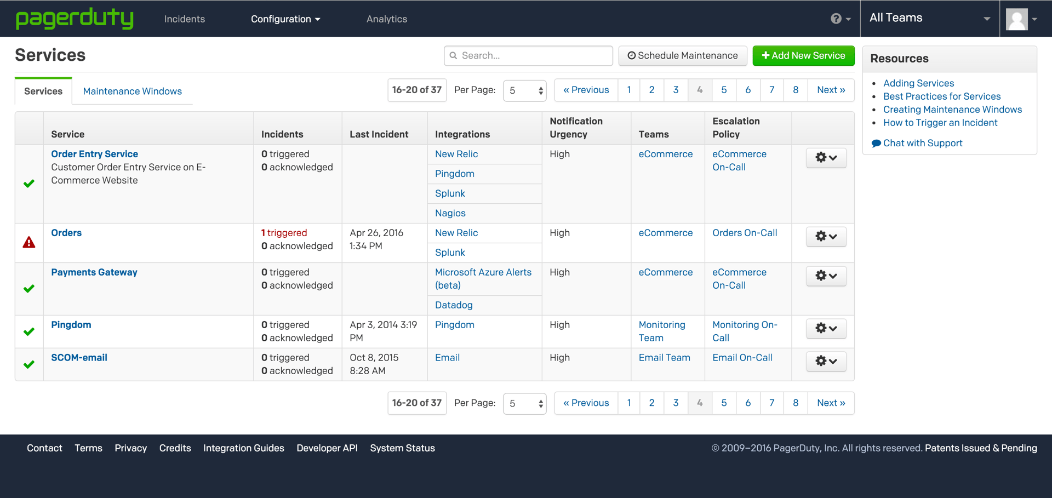Image resolution: width=1052 pixels, height=498 pixels.
Task: Open gear menu for Pingdom service
Action: coord(826,328)
